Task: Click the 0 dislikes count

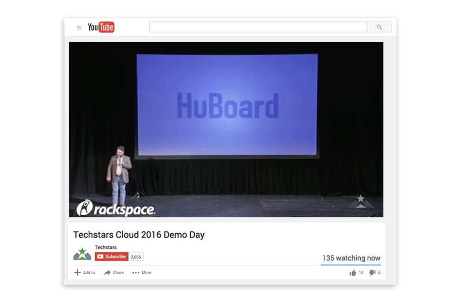Action: pyautogui.click(x=379, y=273)
